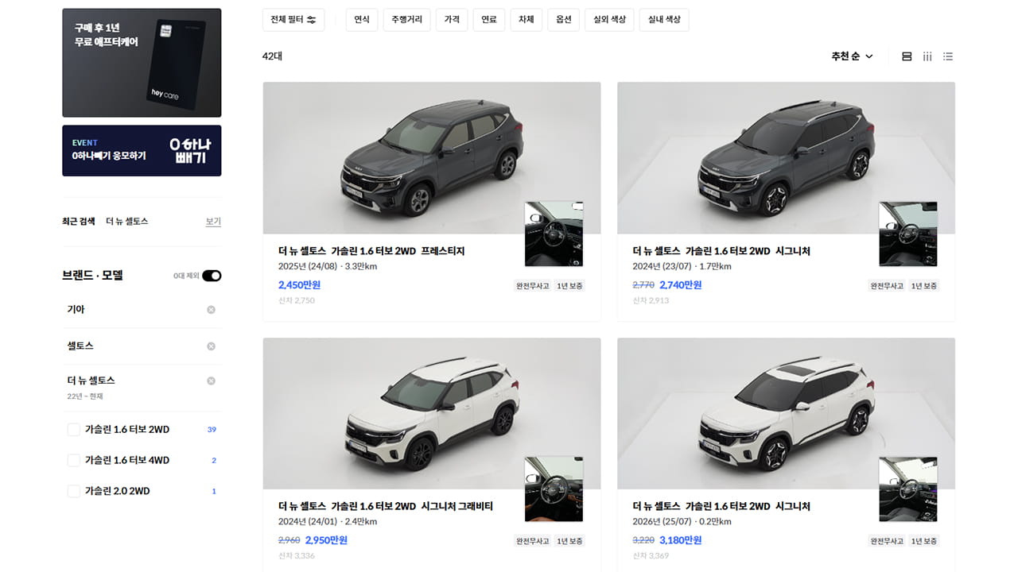Remove the 더 뉴 셀토스 filter

coord(211,381)
